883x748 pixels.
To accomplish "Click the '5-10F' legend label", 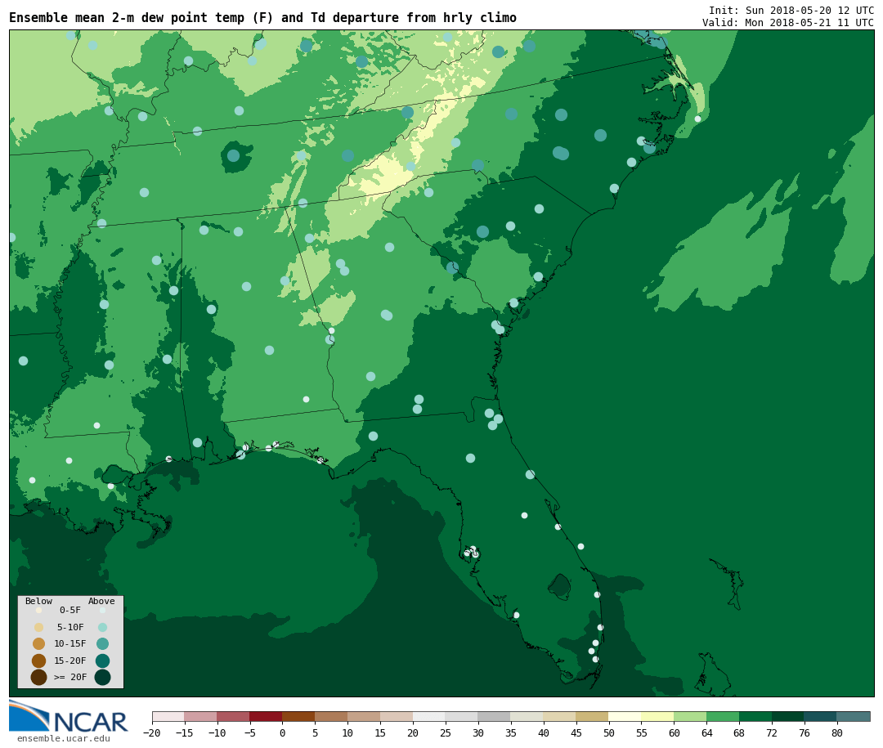I will pyautogui.click(x=70, y=627).
